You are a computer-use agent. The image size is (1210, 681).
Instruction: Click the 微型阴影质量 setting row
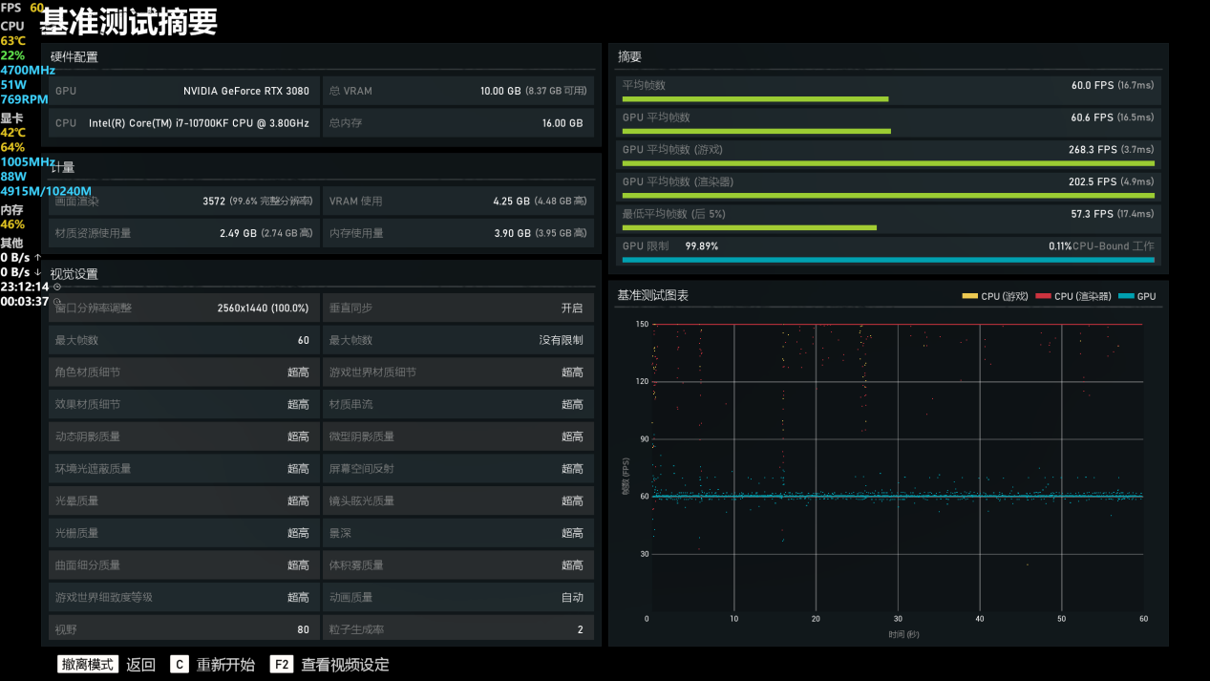[x=458, y=436]
